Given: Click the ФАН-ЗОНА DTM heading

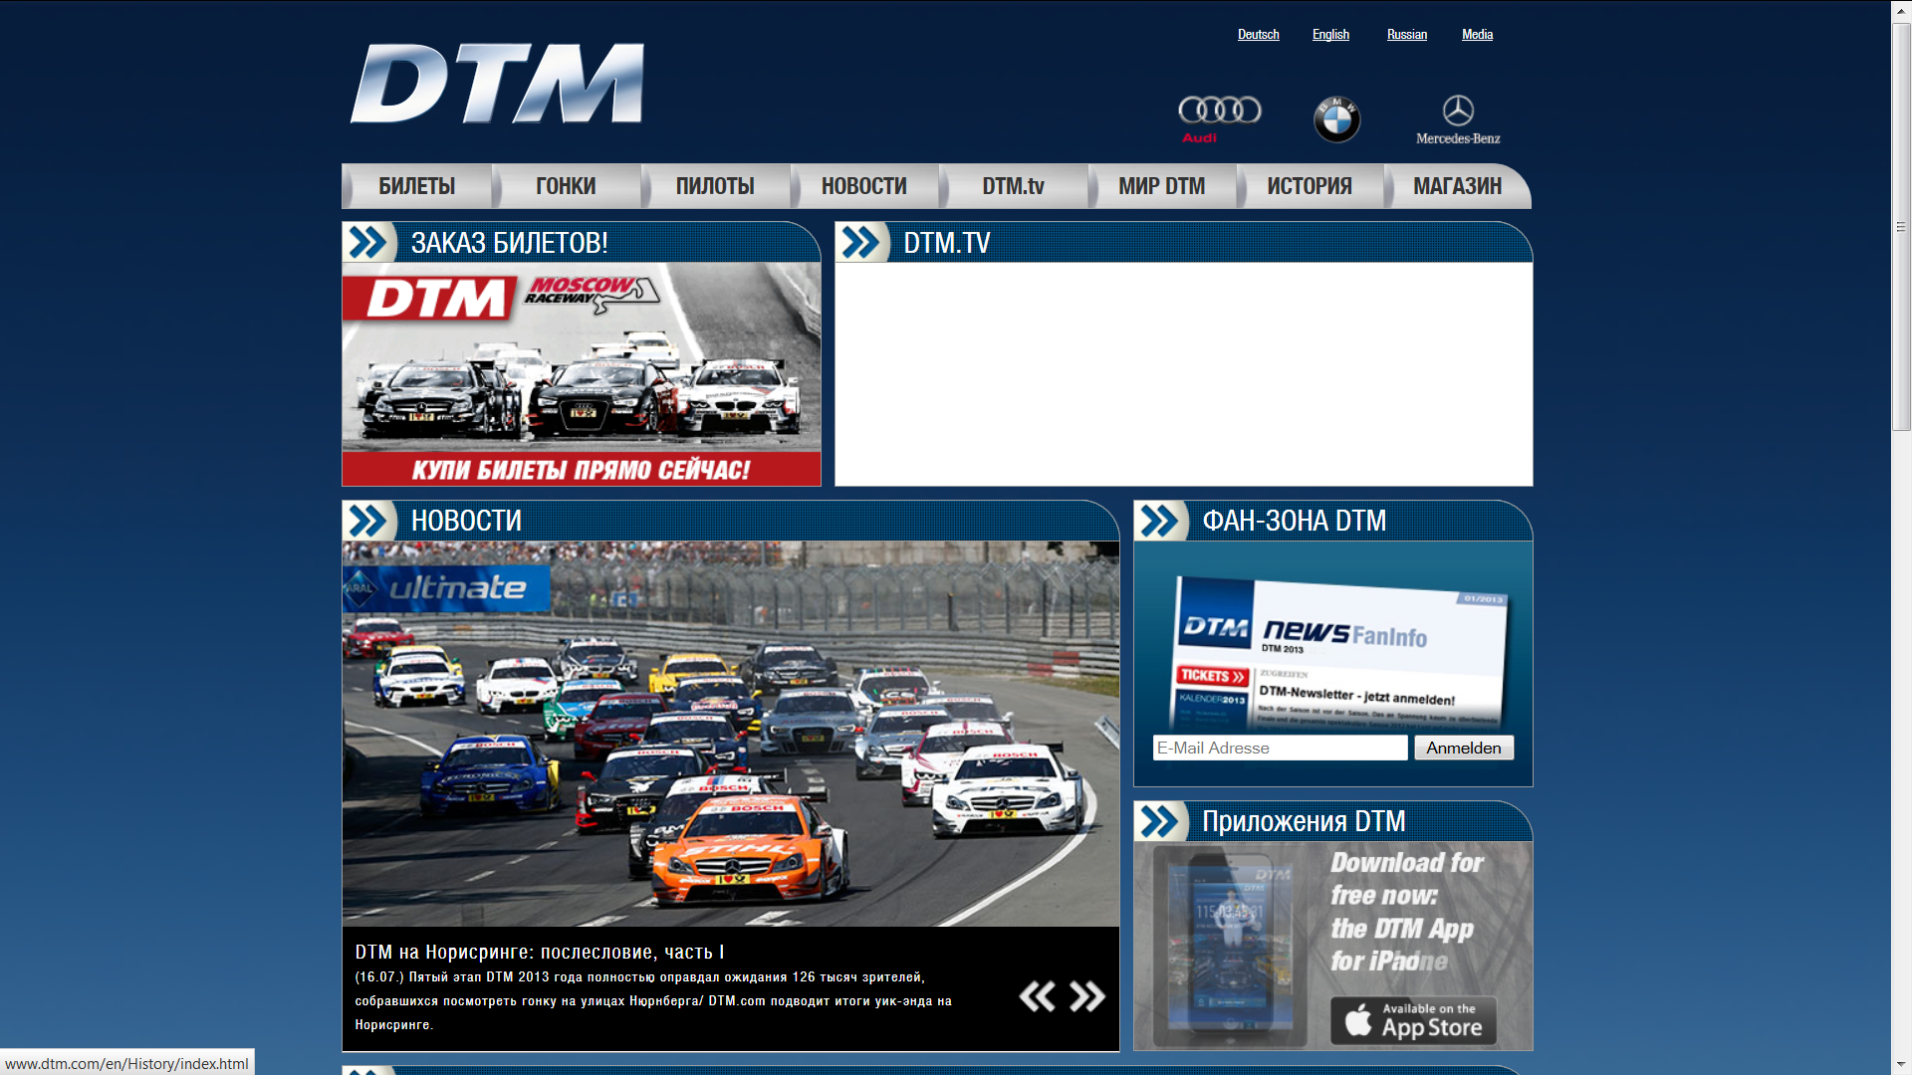Looking at the screenshot, I should (x=1294, y=521).
